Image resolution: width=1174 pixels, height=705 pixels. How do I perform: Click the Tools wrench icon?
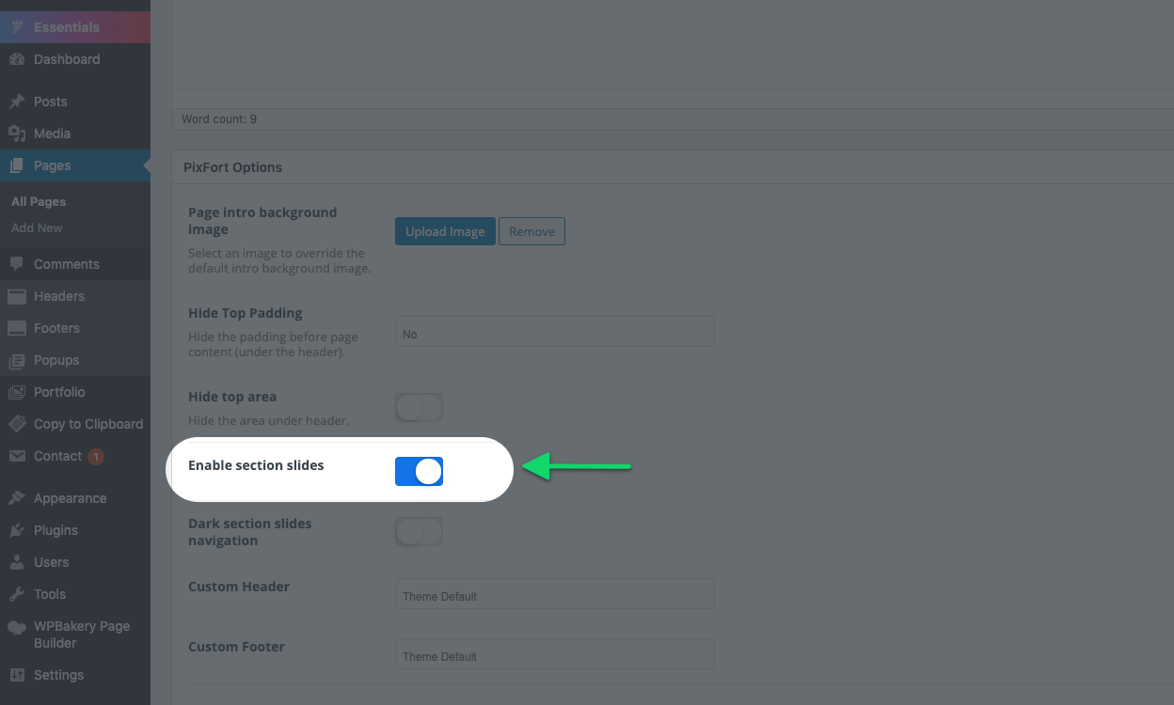tap(17, 594)
